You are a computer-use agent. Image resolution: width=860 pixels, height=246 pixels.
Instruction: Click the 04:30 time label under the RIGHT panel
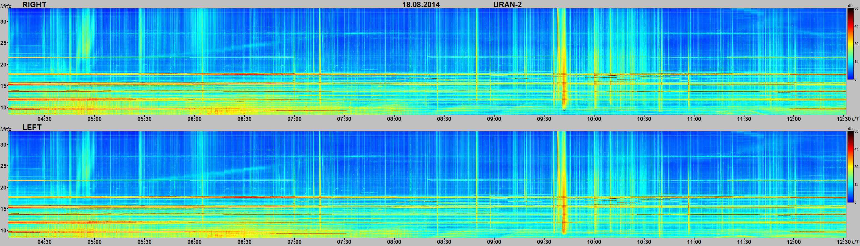coord(44,119)
